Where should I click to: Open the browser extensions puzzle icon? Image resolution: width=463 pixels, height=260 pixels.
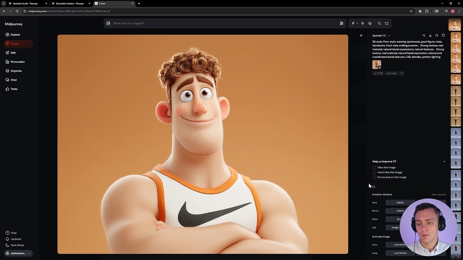click(x=427, y=11)
